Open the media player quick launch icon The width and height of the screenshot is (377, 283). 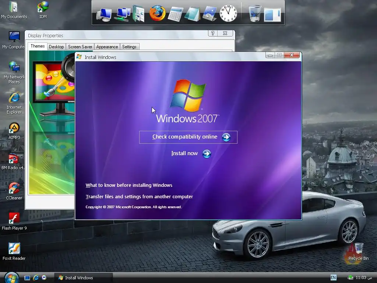(44, 277)
